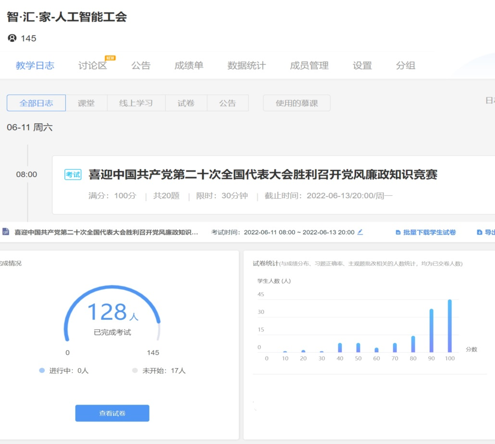The height and width of the screenshot is (444, 495).
Task: Click the edit pencil beside exam time
Action: click(x=360, y=232)
